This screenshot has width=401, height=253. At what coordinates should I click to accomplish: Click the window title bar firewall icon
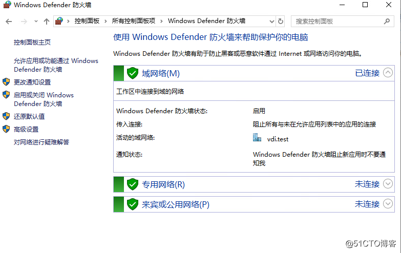(x=7, y=5)
